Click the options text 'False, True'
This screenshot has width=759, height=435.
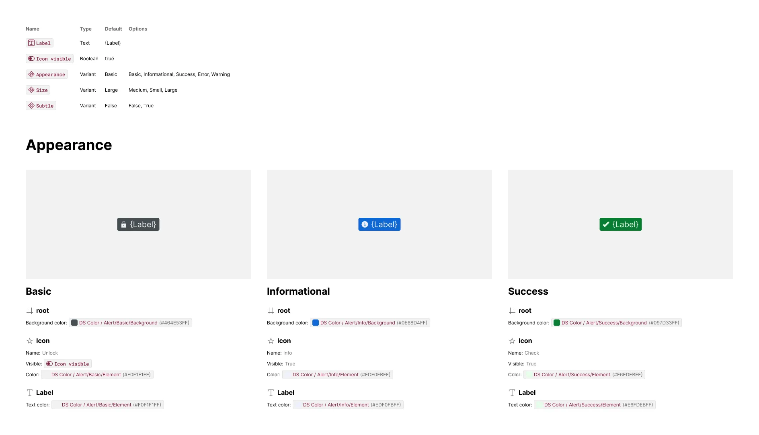tap(141, 106)
